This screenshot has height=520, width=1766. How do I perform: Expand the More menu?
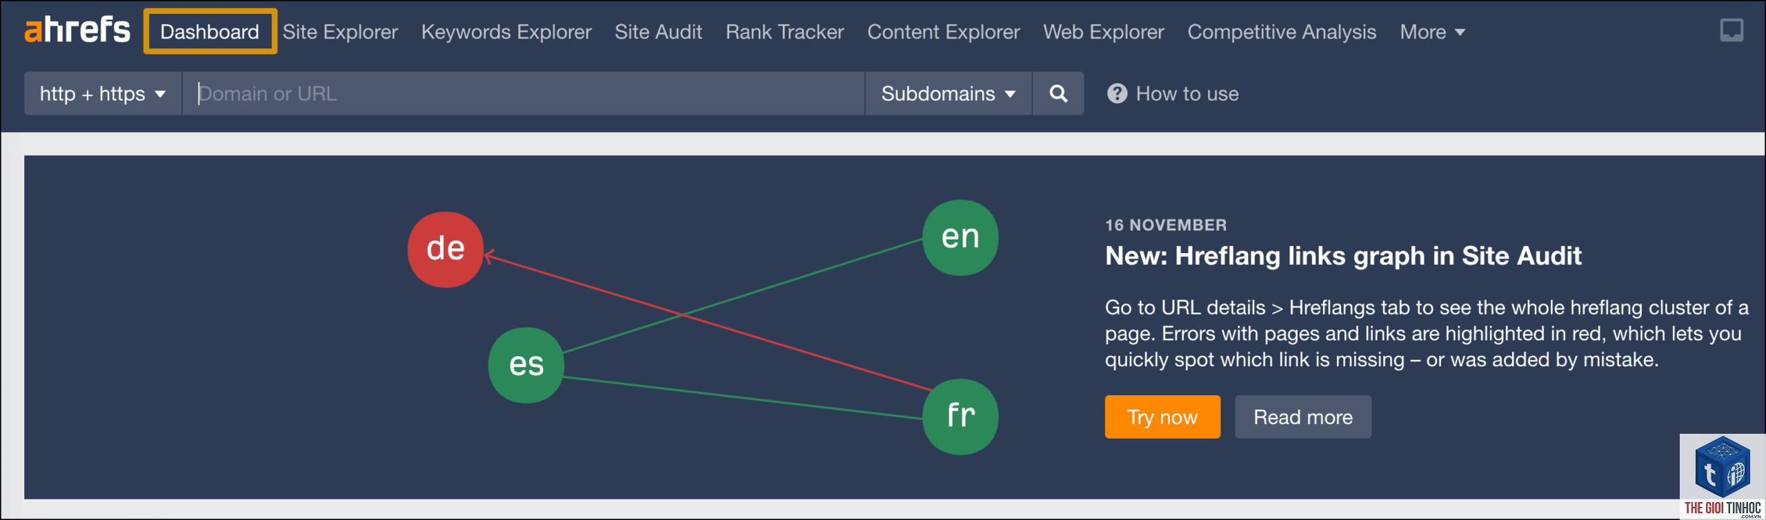click(x=1432, y=32)
